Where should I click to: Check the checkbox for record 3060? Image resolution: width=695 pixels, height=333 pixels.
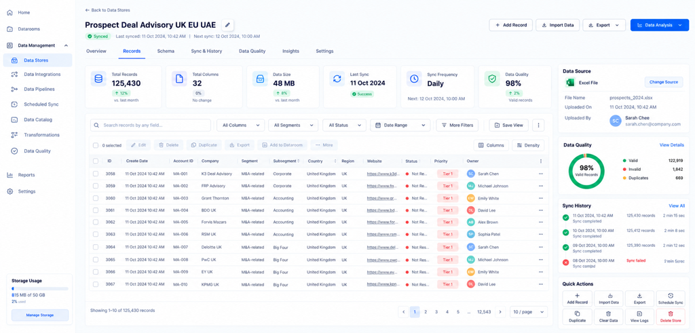pos(96,198)
